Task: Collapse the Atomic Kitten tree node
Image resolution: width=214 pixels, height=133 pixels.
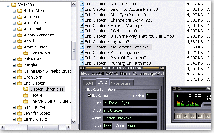Action: point(14,47)
